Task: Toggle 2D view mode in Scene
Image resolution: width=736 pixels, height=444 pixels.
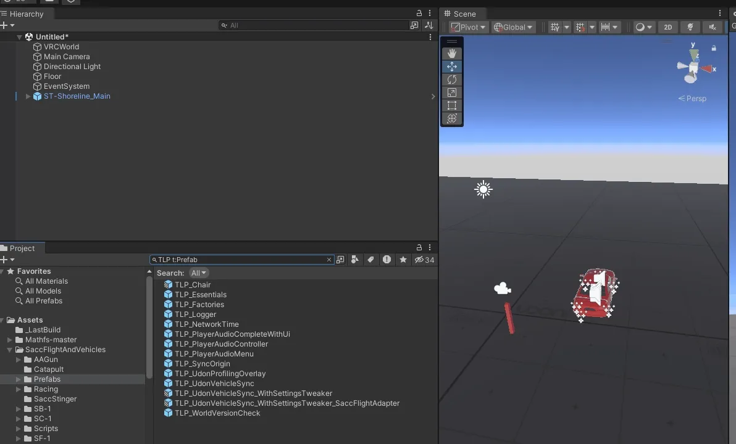Action: pyautogui.click(x=667, y=27)
